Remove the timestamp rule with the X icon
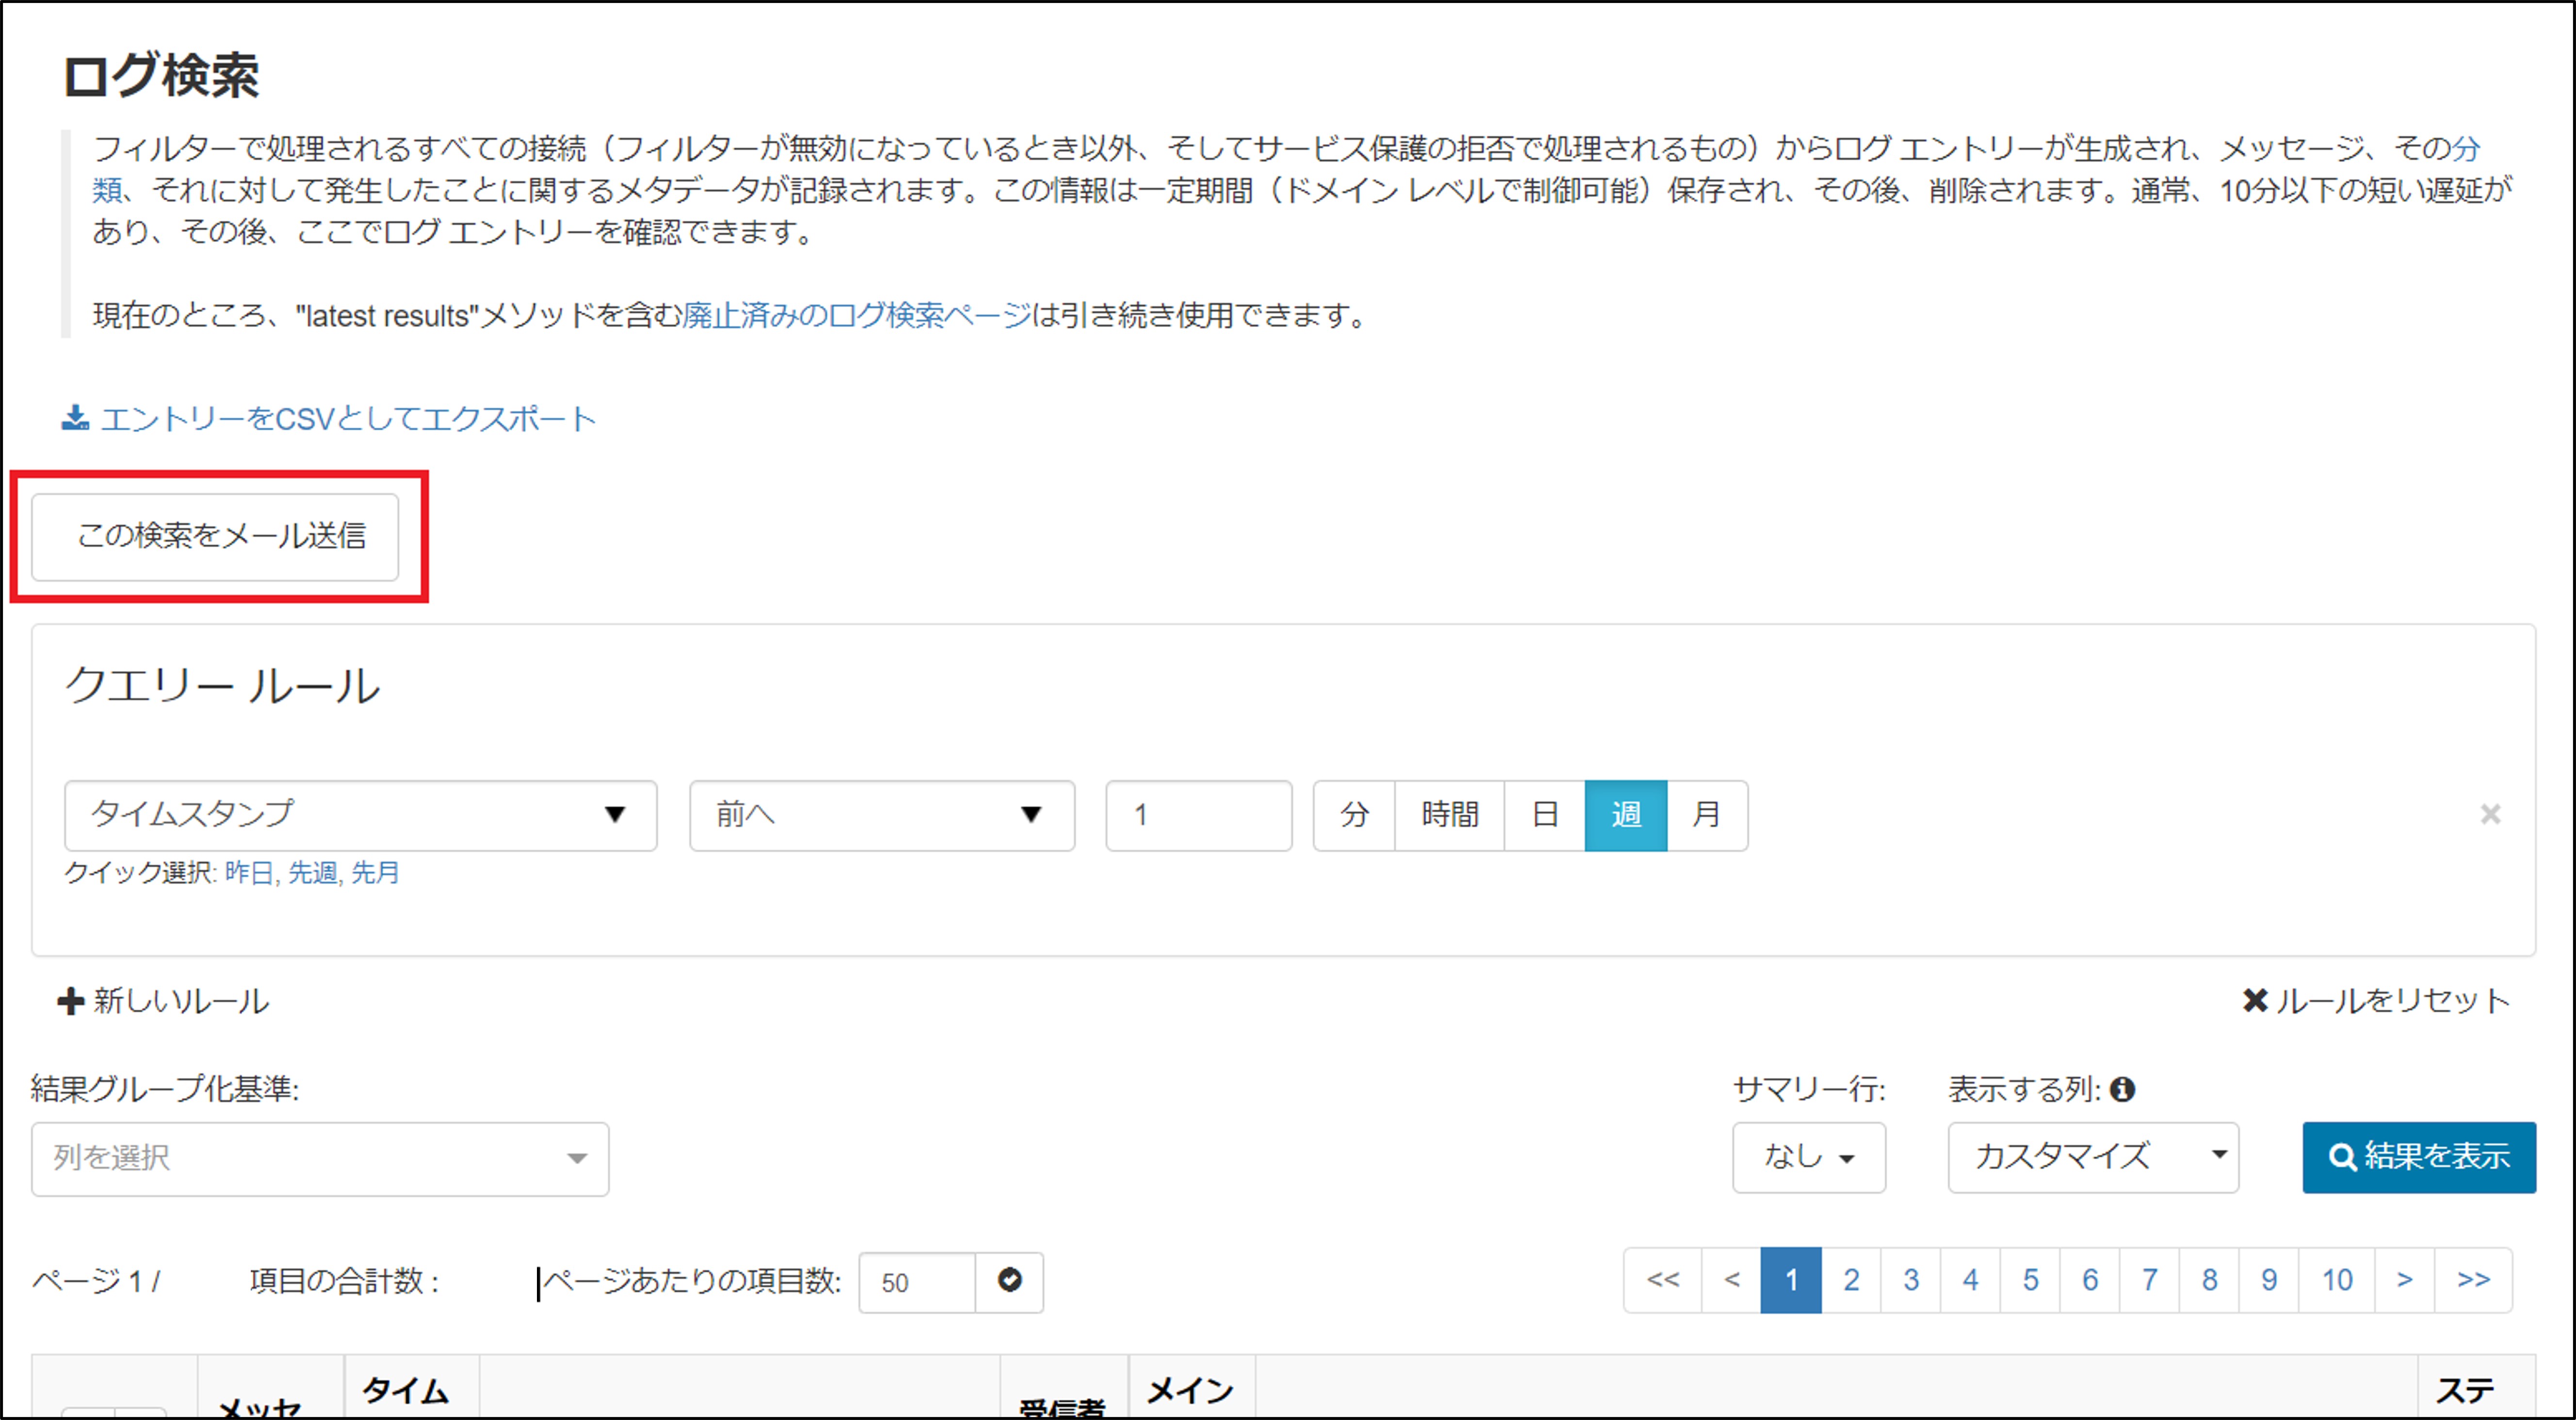 [x=2490, y=814]
